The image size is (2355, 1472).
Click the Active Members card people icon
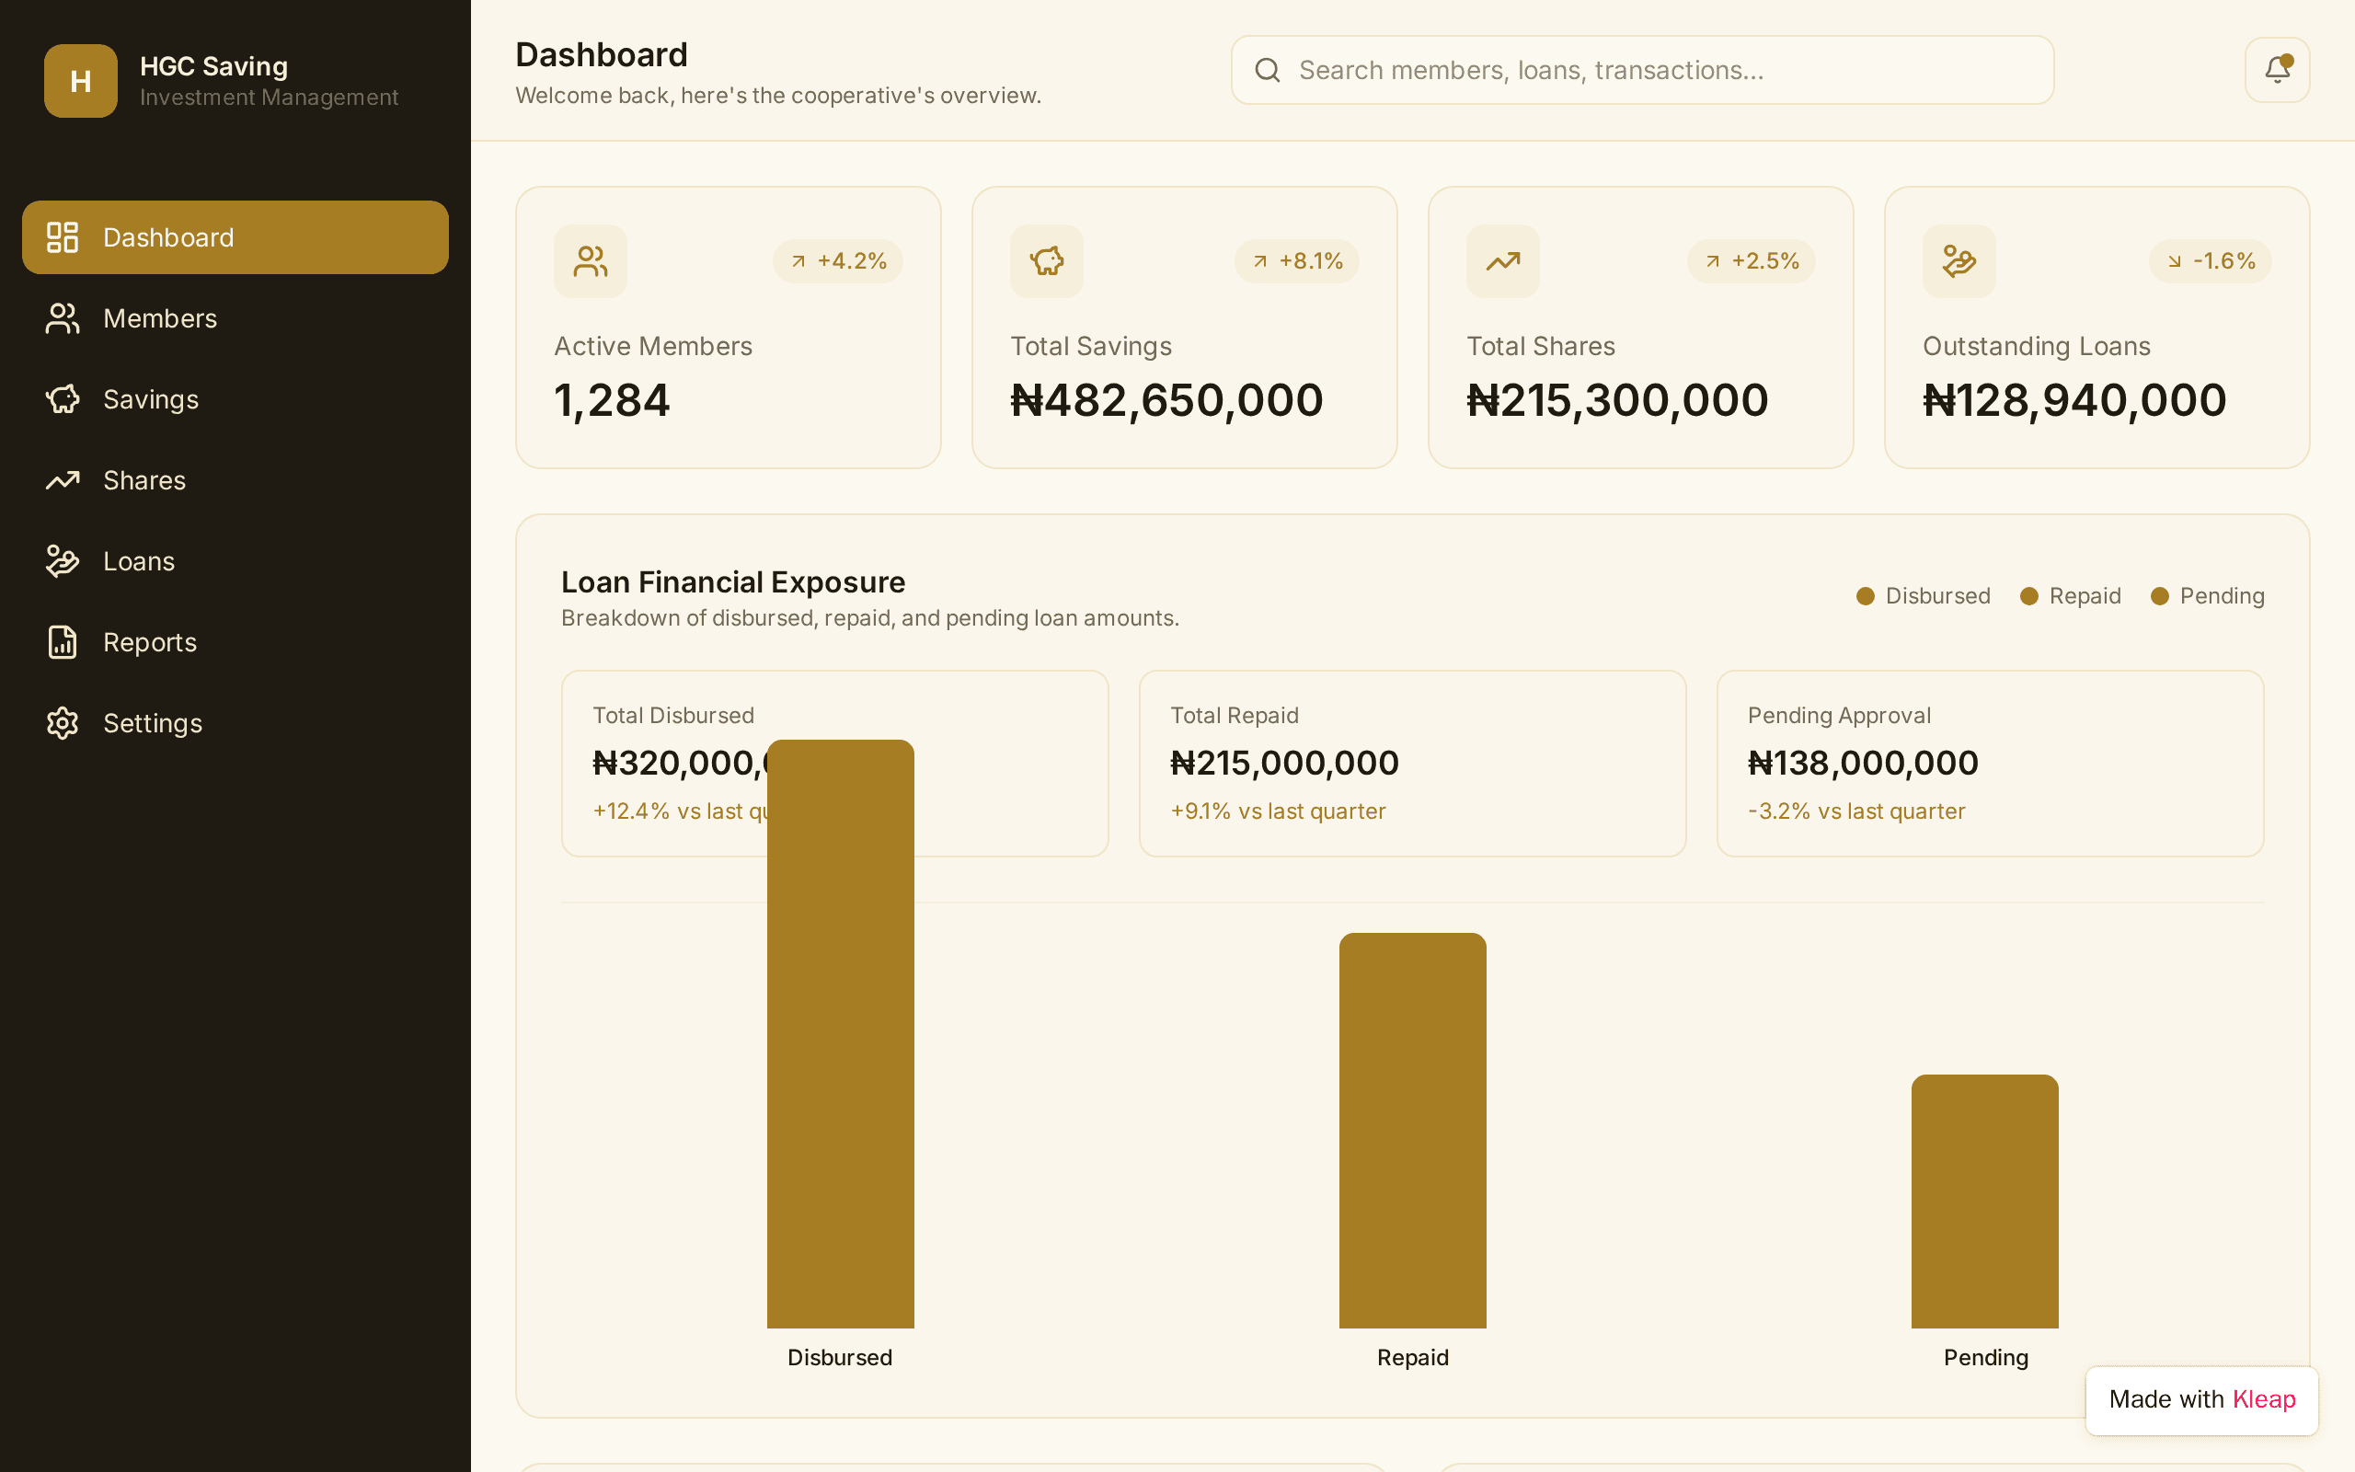click(x=591, y=261)
